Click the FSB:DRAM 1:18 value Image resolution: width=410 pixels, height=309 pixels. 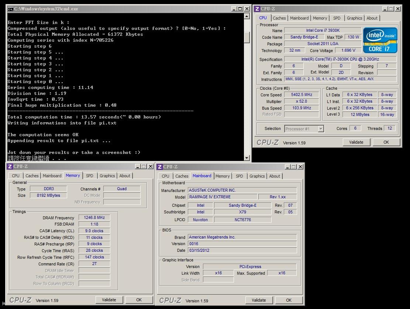point(94,224)
